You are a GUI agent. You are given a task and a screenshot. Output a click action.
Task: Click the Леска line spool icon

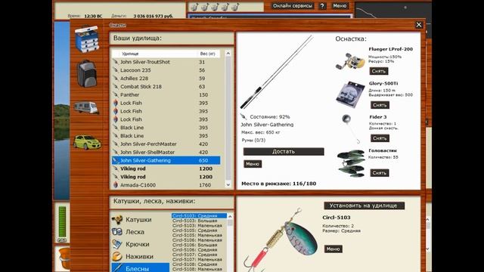tap(117, 232)
